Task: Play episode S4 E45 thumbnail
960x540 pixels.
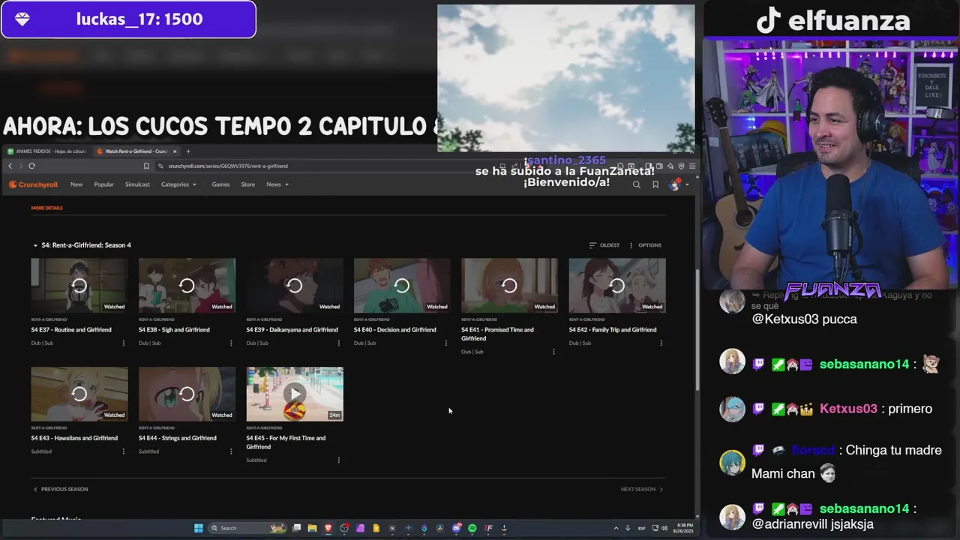Action: [295, 394]
